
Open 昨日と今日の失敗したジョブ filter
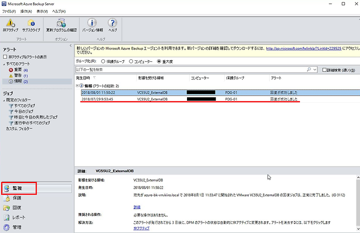[33, 117]
